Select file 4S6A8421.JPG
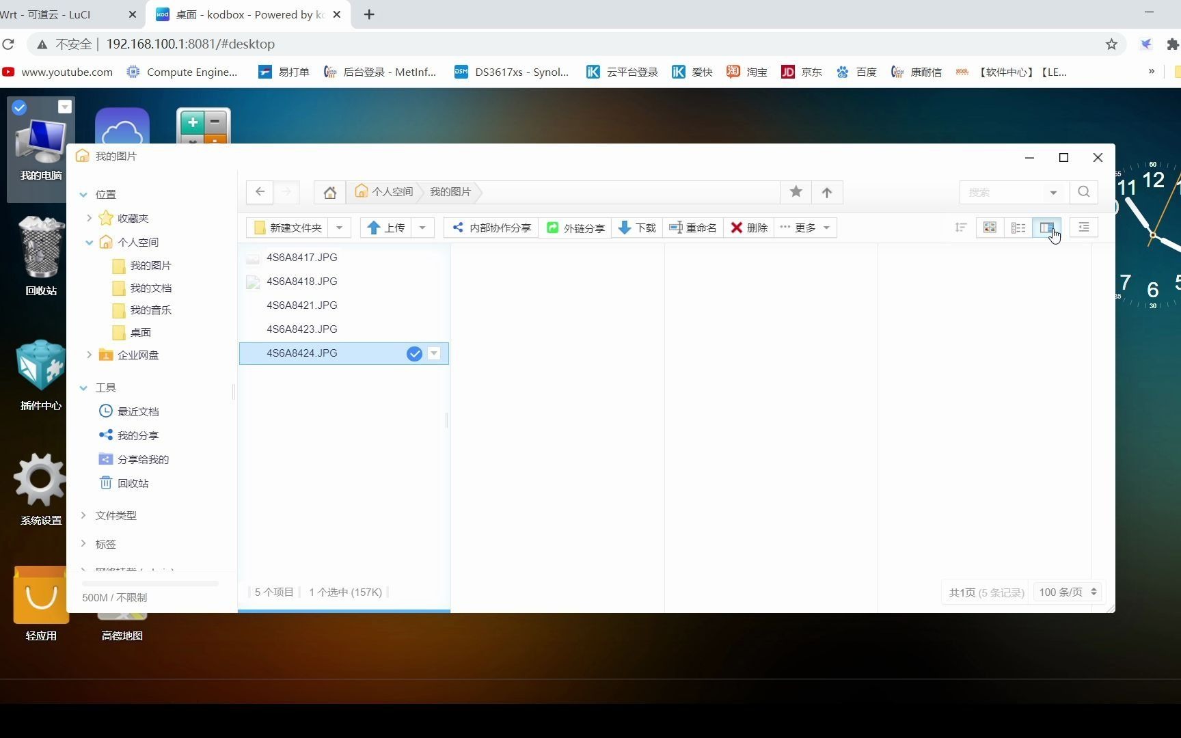Screen dimensions: 1181x738 (x=344, y=305)
